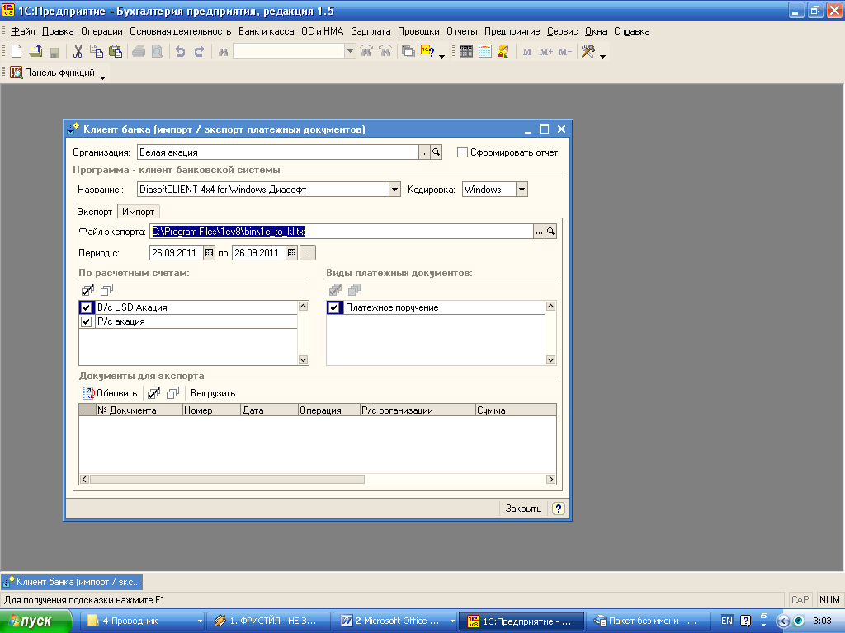Uncheck all bank accounts icon

click(x=106, y=289)
